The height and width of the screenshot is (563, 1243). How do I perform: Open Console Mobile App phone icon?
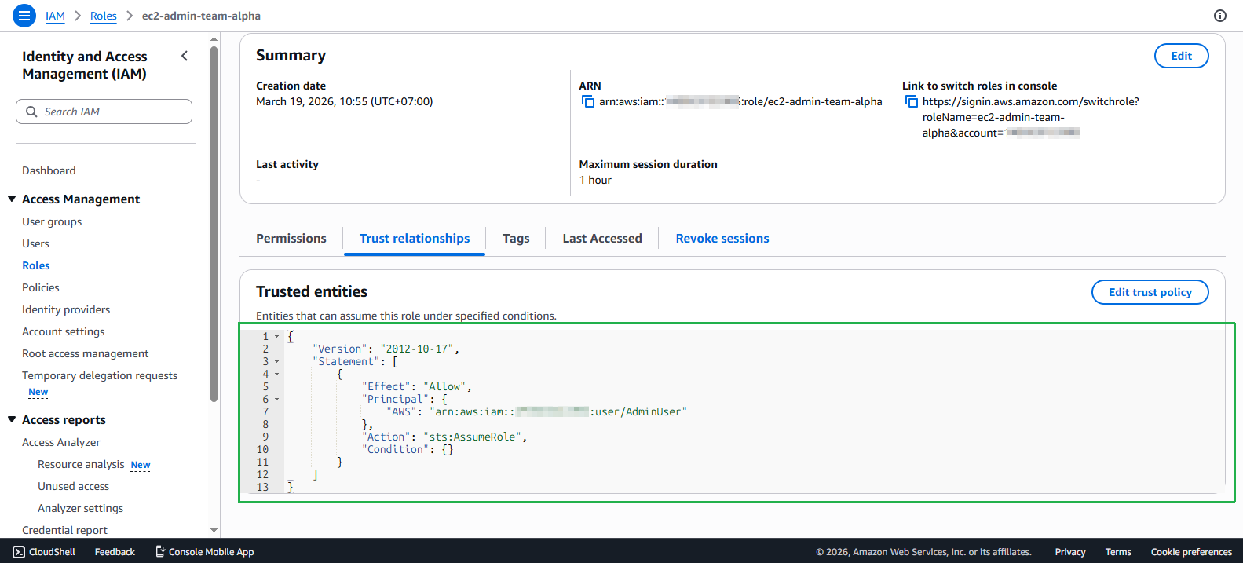coord(160,552)
